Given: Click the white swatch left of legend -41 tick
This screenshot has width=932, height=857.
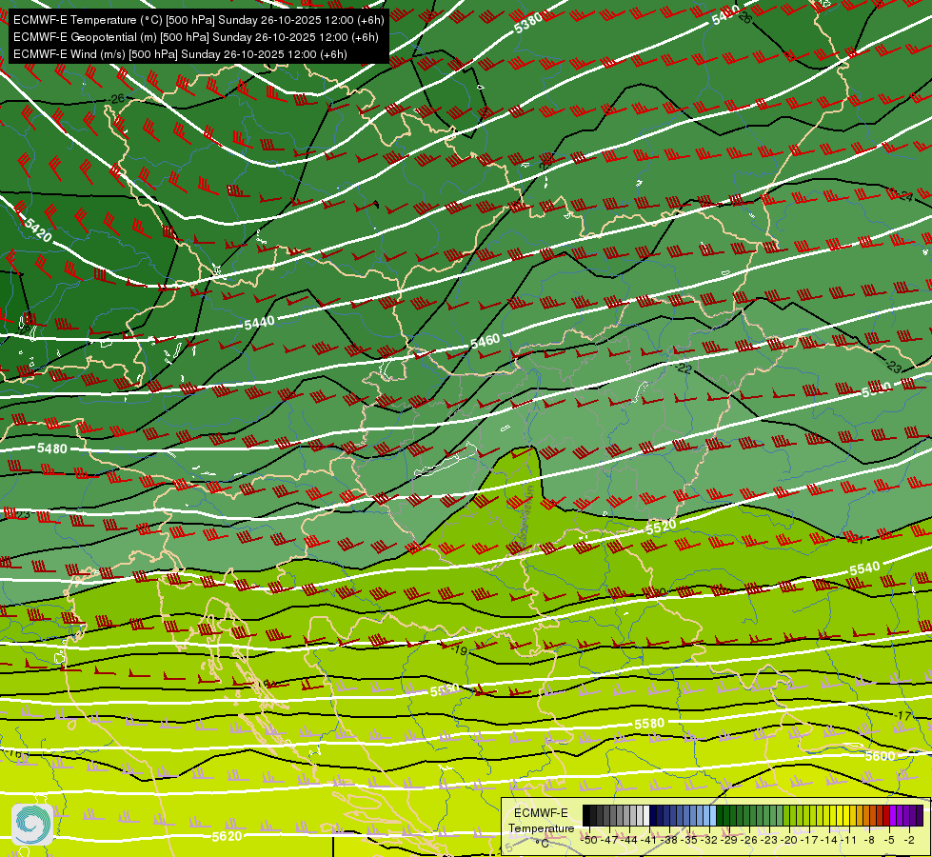Looking at the screenshot, I should (646, 815).
